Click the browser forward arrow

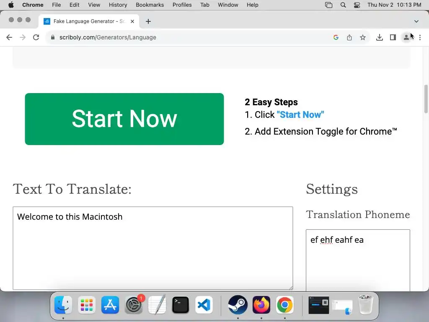(x=23, y=37)
